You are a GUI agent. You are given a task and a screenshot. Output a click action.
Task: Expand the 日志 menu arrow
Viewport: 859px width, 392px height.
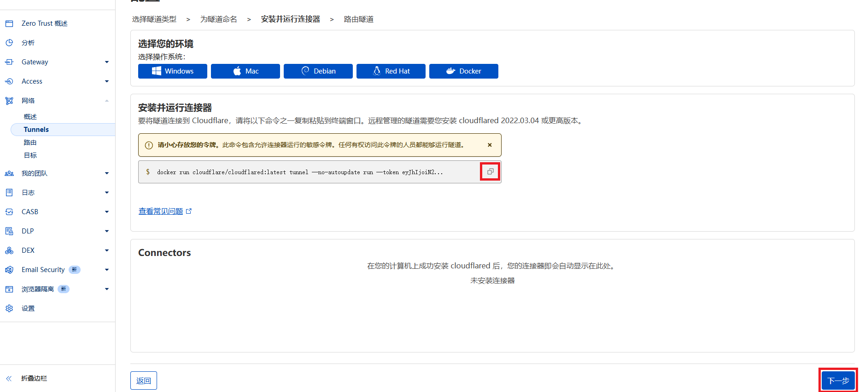[x=107, y=193]
